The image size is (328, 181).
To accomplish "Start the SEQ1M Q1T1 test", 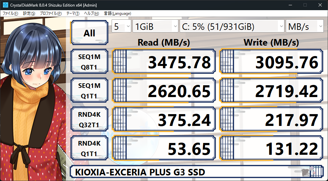I will pos(89,90).
